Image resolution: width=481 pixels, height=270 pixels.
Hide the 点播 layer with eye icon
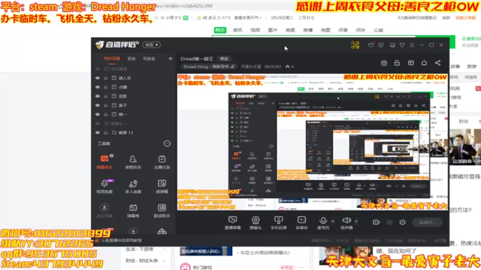(x=97, y=87)
